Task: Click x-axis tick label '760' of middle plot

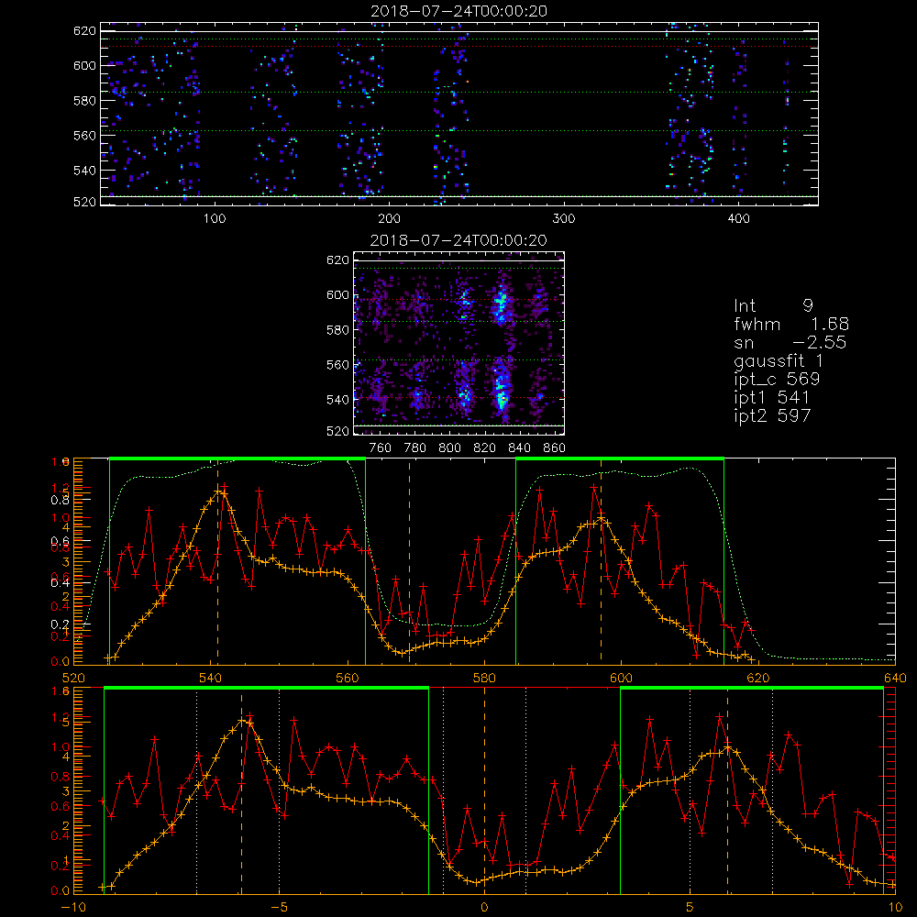Action: (x=381, y=448)
